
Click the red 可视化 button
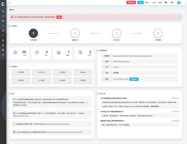(x=131, y=3)
